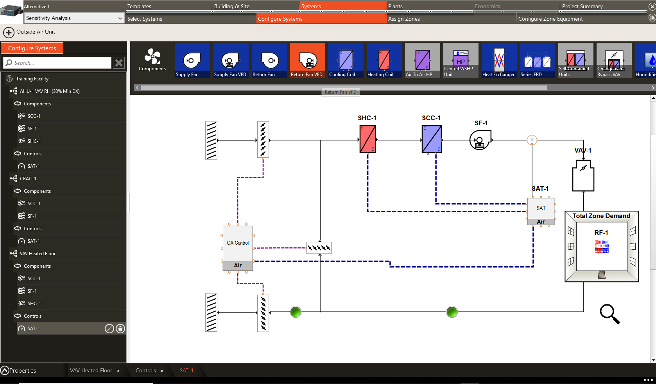The image size is (656, 384).
Task: Click the VAV Heated Floor breadcrumb link
Action: pyautogui.click(x=91, y=370)
